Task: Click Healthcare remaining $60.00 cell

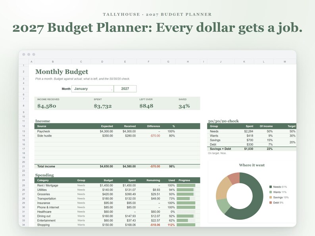Action: point(156,212)
